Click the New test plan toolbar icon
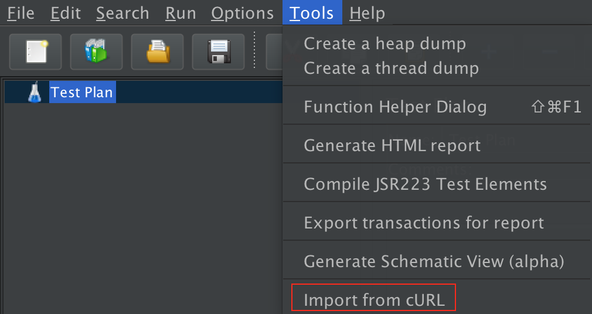The height and width of the screenshot is (314, 592). pos(36,52)
